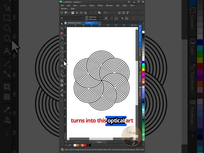Select the Ellipse tool
The height and width of the screenshot is (153, 204).
coord(62,56)
